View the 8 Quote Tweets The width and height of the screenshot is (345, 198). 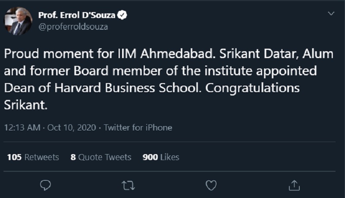101,157
